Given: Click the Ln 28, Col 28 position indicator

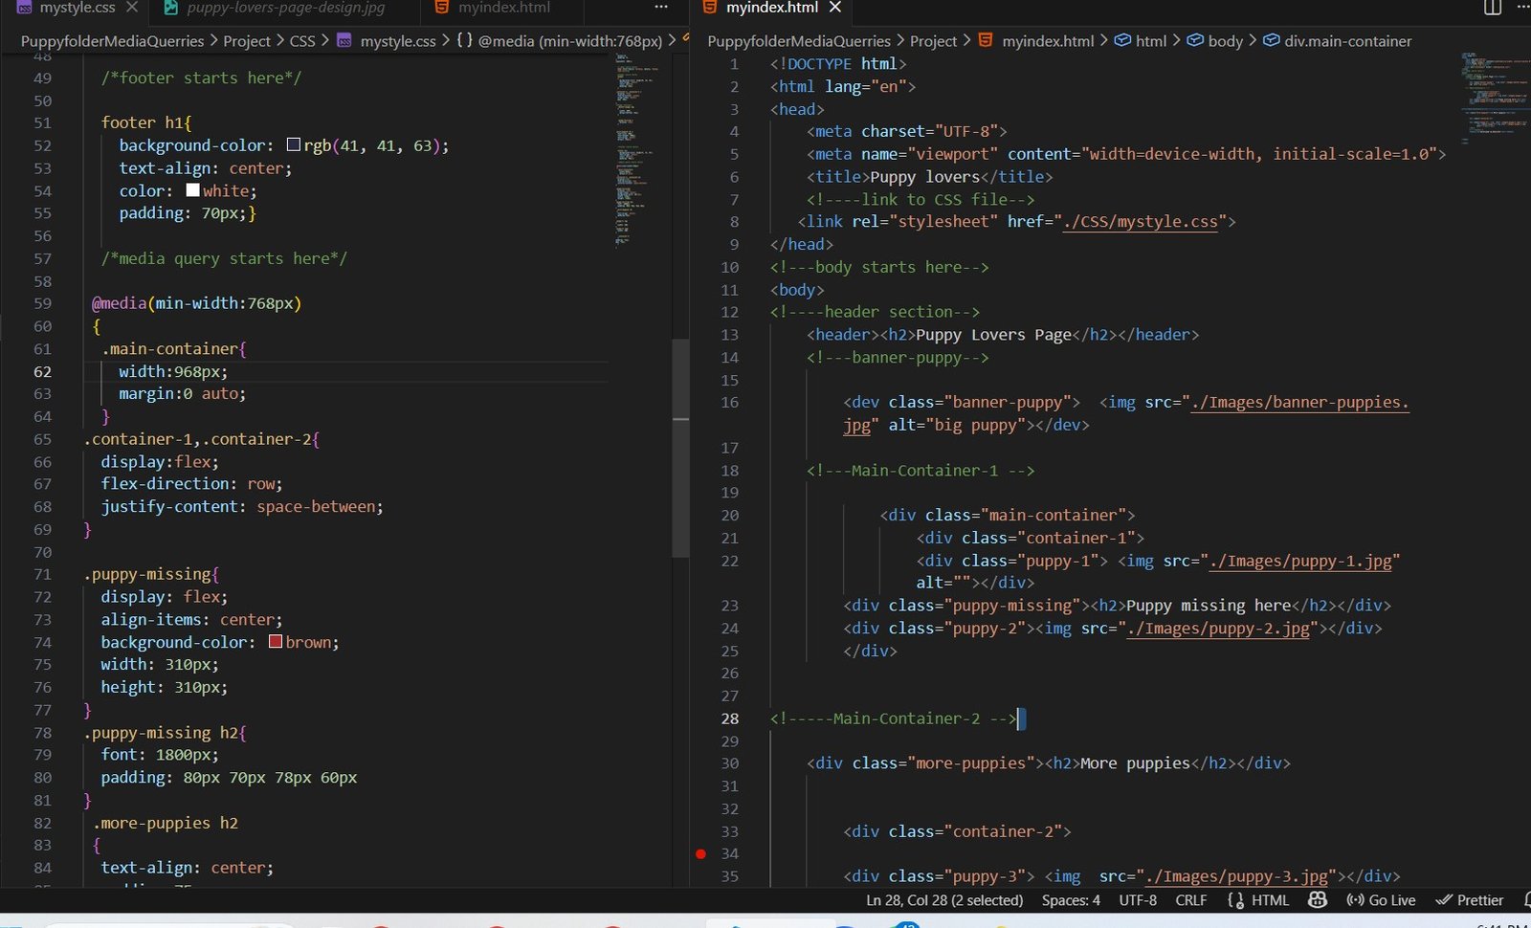Looking at the screenshot, I should [943, 900].
